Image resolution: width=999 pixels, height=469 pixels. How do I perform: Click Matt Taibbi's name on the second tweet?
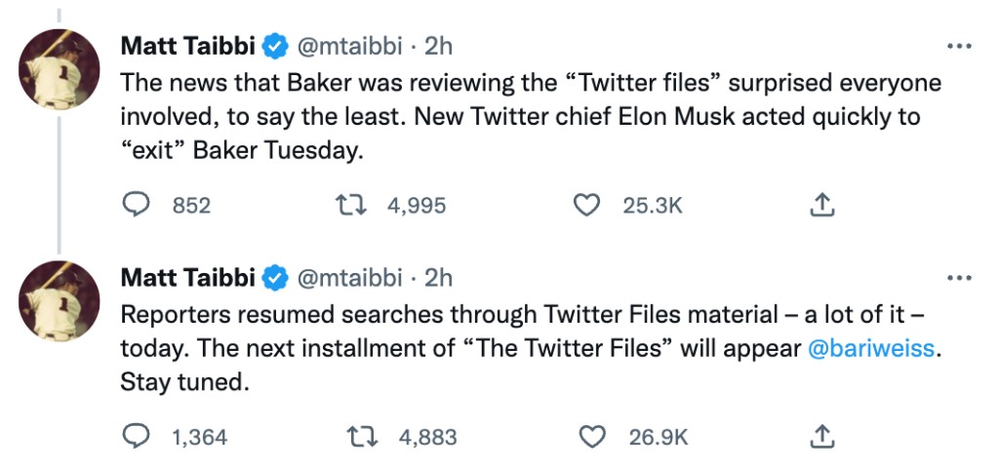(x=189, y=278)
